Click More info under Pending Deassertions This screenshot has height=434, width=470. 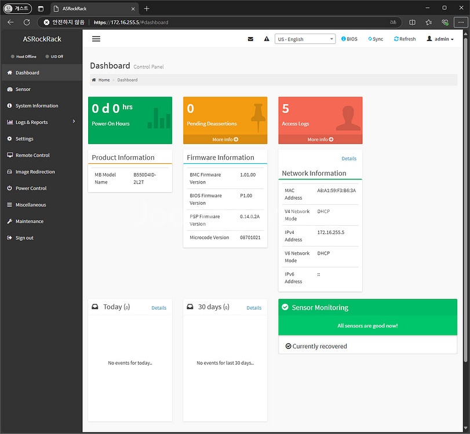click(x=225, y=139)
